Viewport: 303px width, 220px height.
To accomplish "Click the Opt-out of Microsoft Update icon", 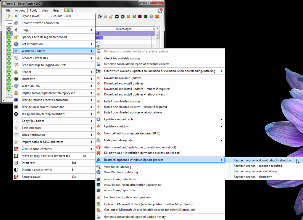I will [x=99, y=210].
